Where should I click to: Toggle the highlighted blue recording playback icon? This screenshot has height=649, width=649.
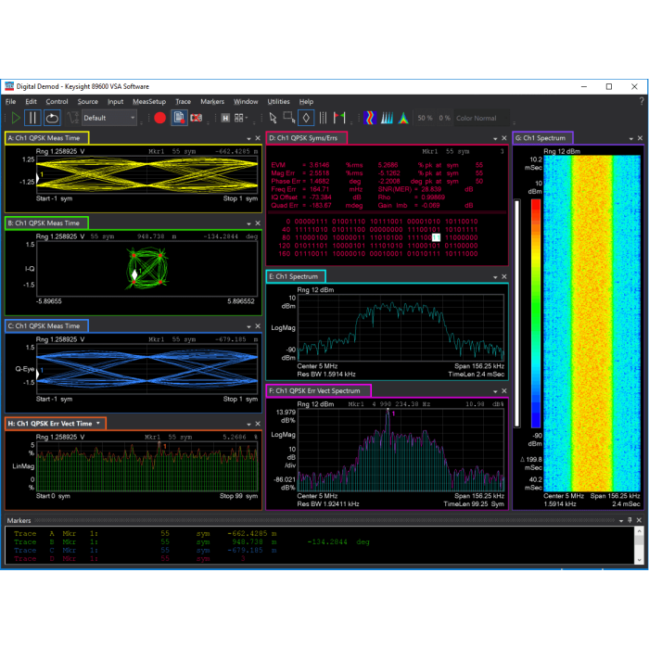click(179, 118)
